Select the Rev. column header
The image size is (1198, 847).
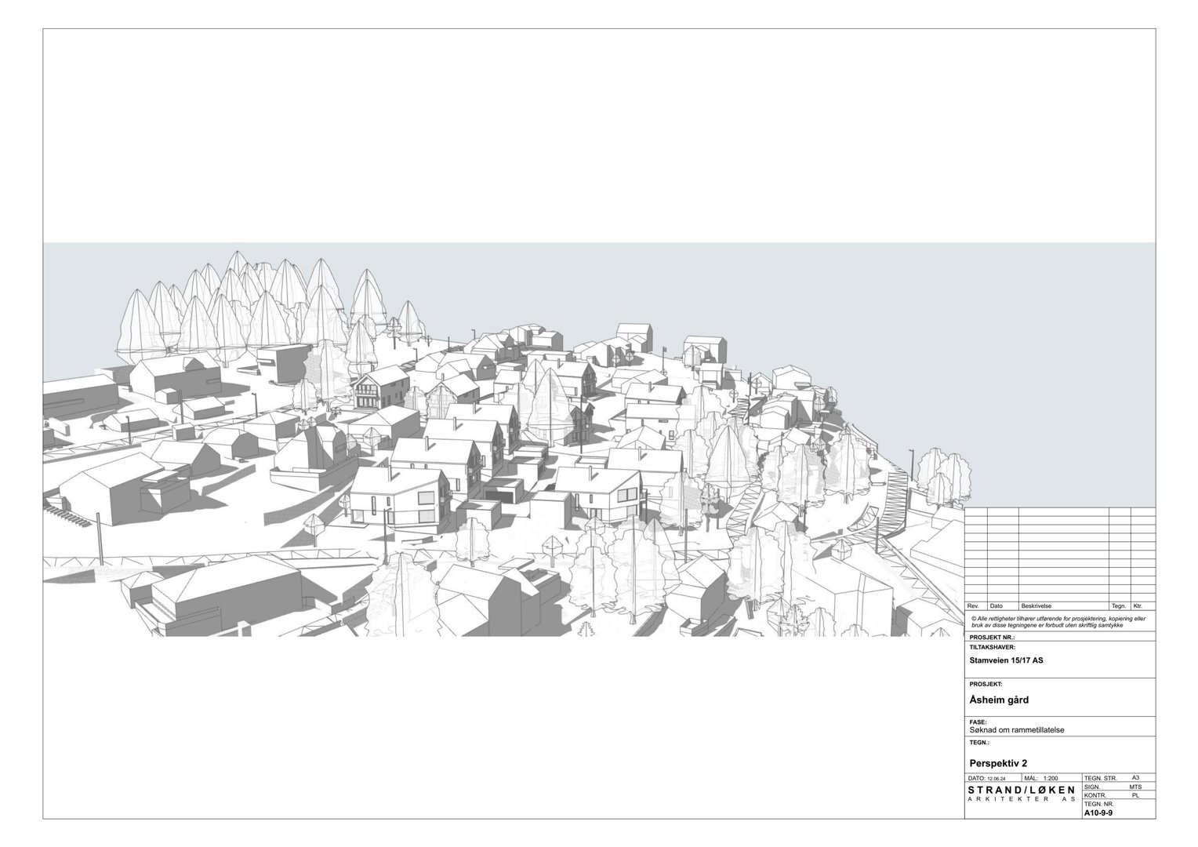pos(971,606)
